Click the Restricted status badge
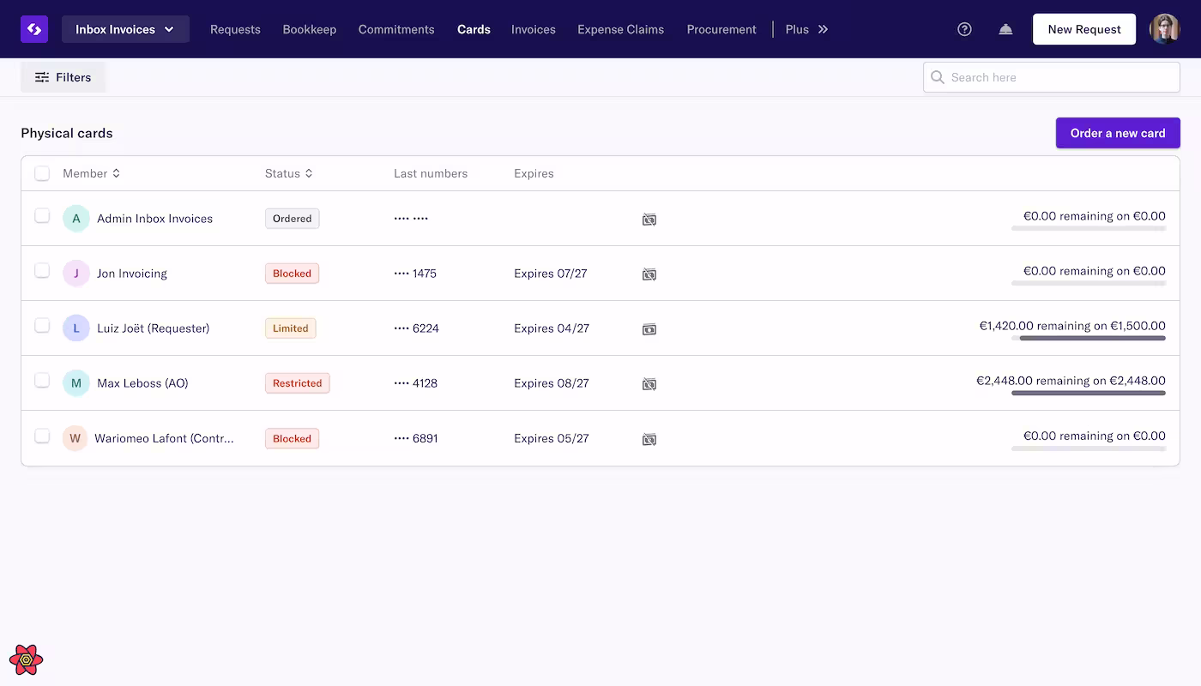Viewport: 1201px width, 686px height. tap(298, 383)
